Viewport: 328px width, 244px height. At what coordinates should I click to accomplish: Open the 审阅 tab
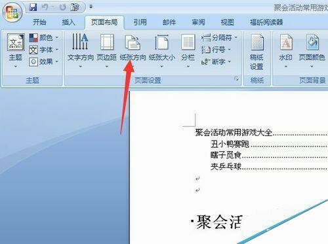pyautogui.click(x=198, y=22)
